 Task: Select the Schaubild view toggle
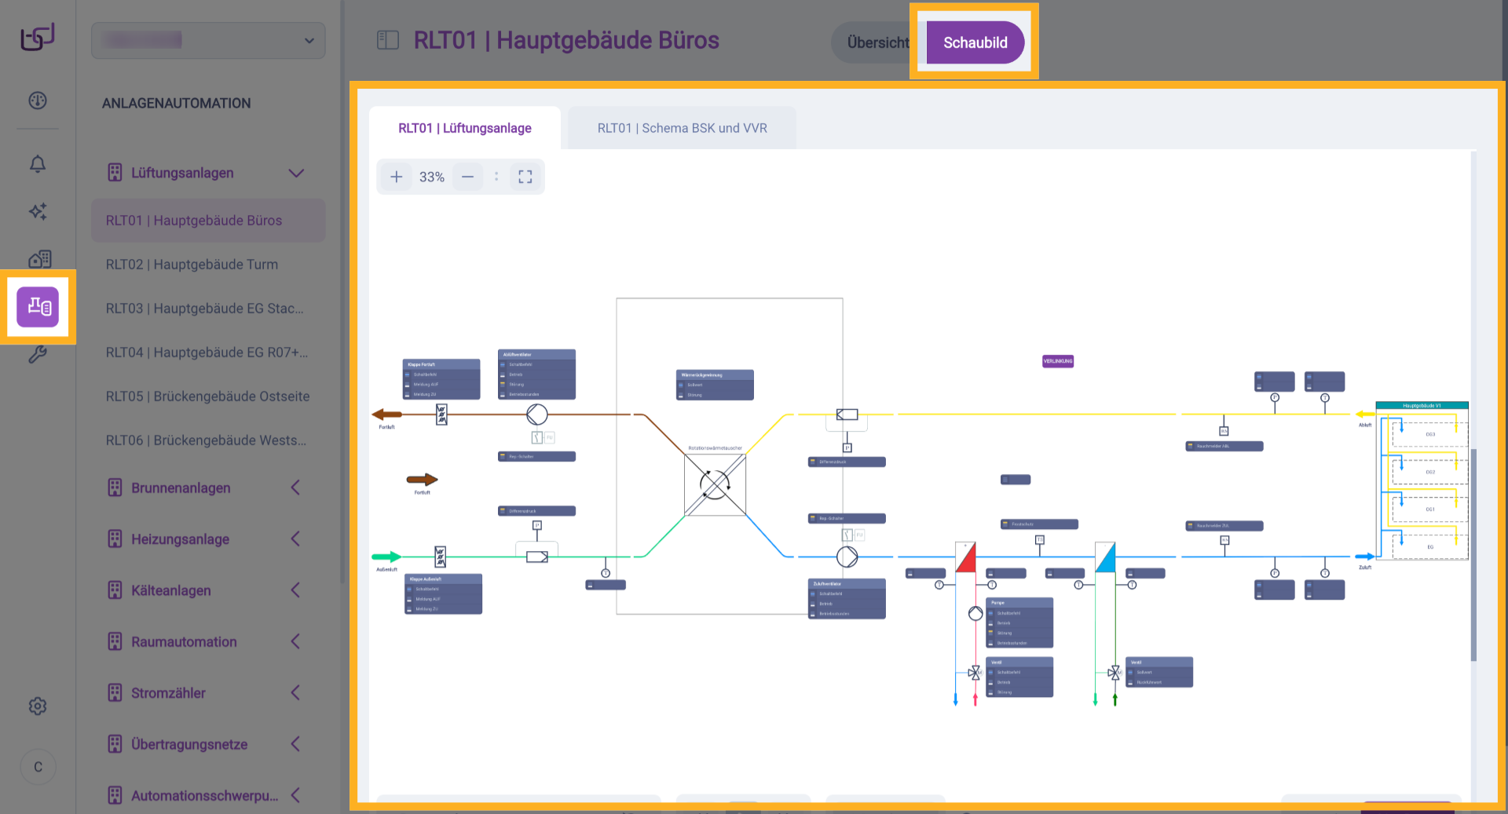coord(975,42)
